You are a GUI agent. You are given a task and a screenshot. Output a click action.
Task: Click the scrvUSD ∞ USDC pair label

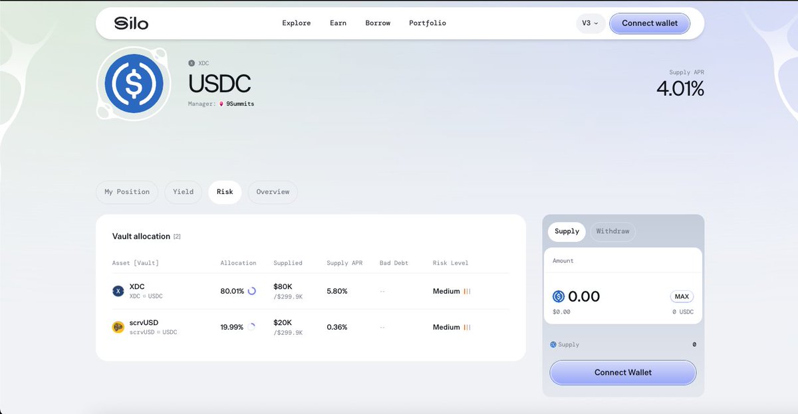pyautogui.click(x=153, y=332)
